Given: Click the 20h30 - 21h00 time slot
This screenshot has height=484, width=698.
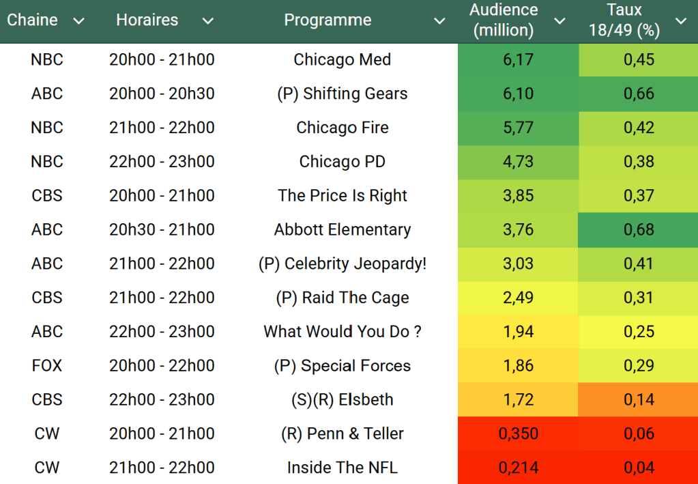Looking at the screenshot, I should pos(162,230).
